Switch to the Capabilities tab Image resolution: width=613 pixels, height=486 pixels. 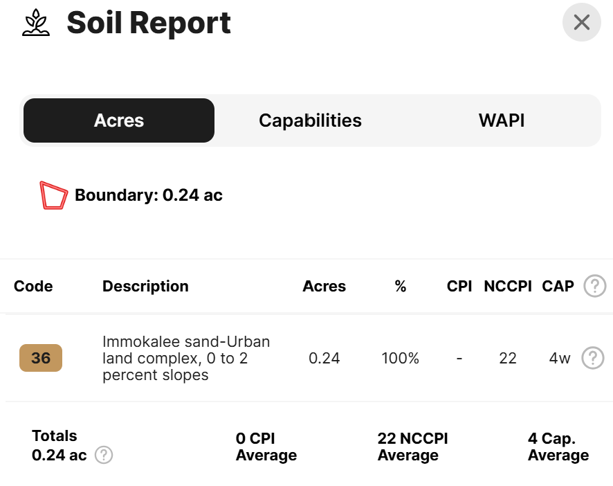(x=310, y=120)
